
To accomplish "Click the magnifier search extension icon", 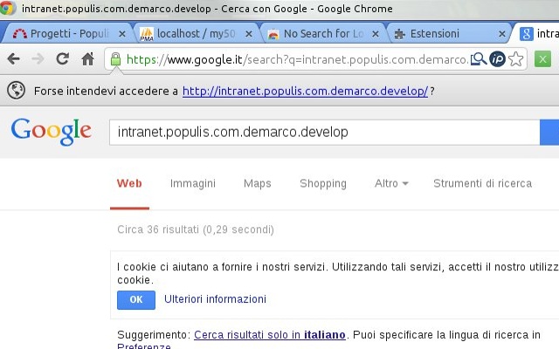I will [x=479, y=59].
